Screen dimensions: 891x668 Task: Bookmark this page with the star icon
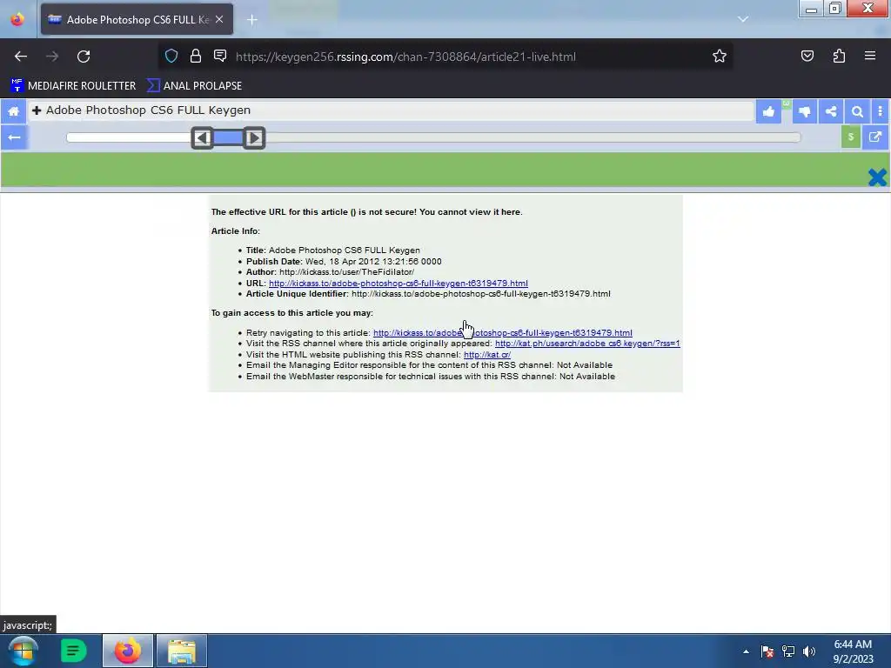click(720, 56)
